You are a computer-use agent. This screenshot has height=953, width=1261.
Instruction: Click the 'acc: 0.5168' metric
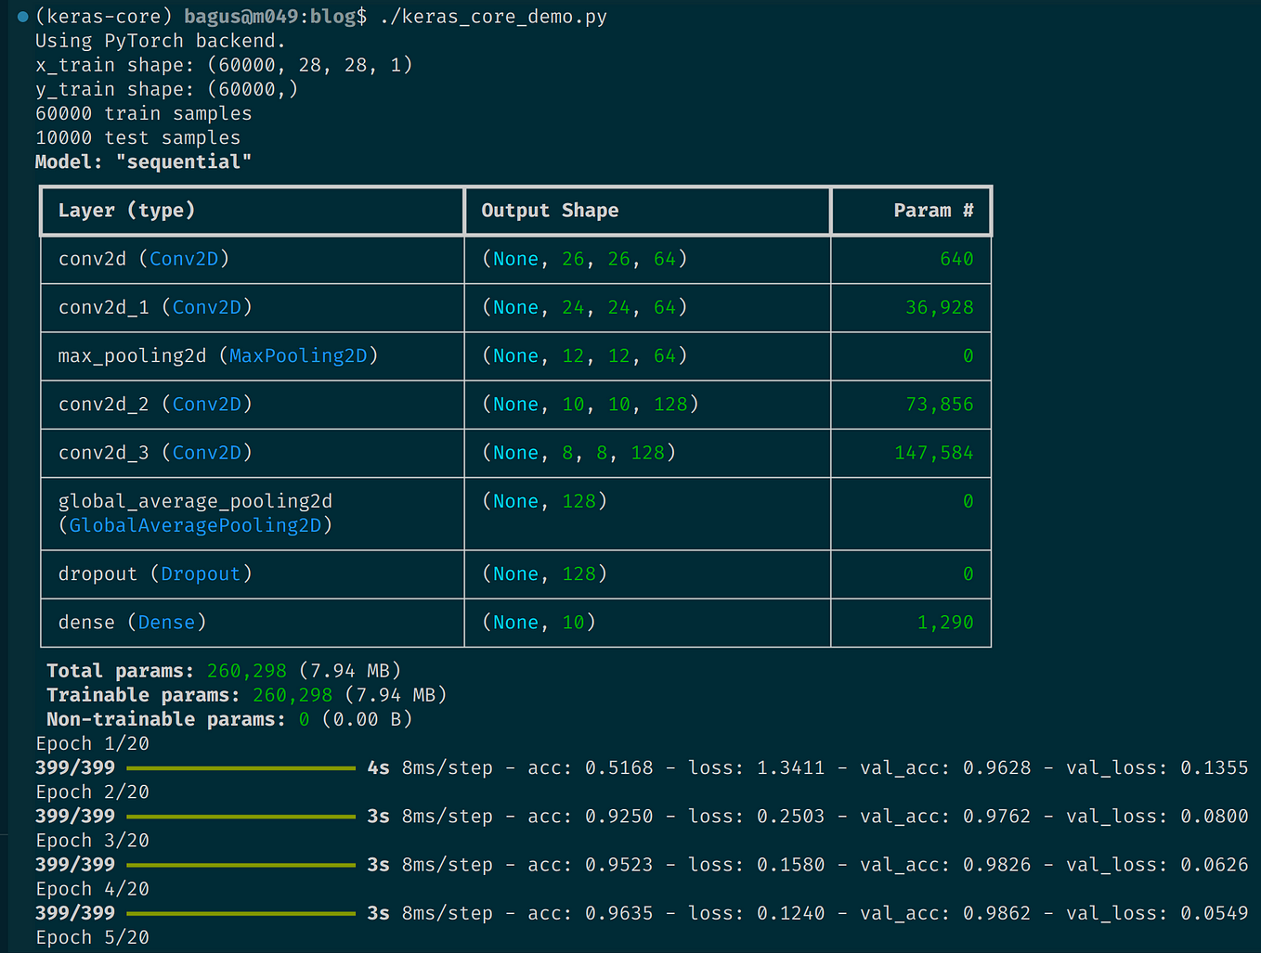tap(591, 767)
